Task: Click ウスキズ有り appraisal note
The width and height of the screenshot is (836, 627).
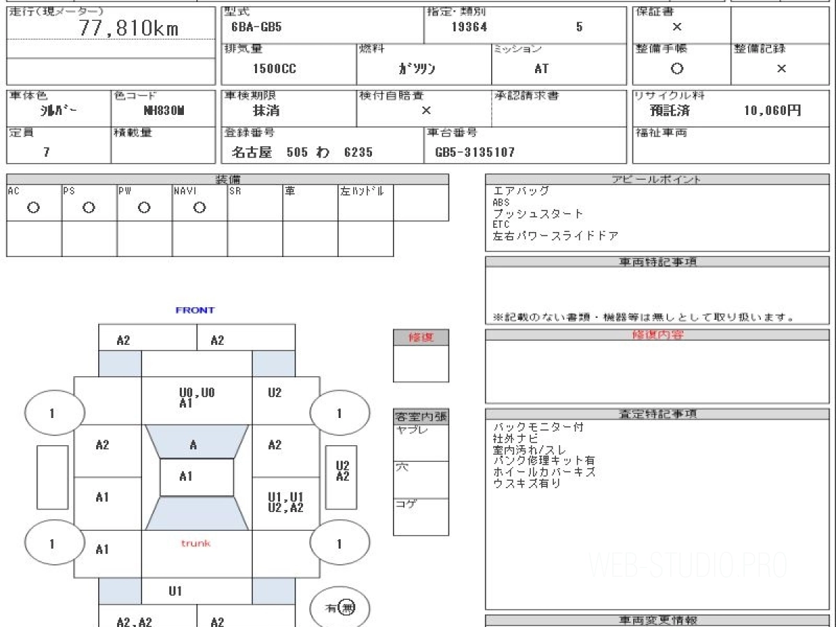Action: pyautogui.click(x=526, y=483)
